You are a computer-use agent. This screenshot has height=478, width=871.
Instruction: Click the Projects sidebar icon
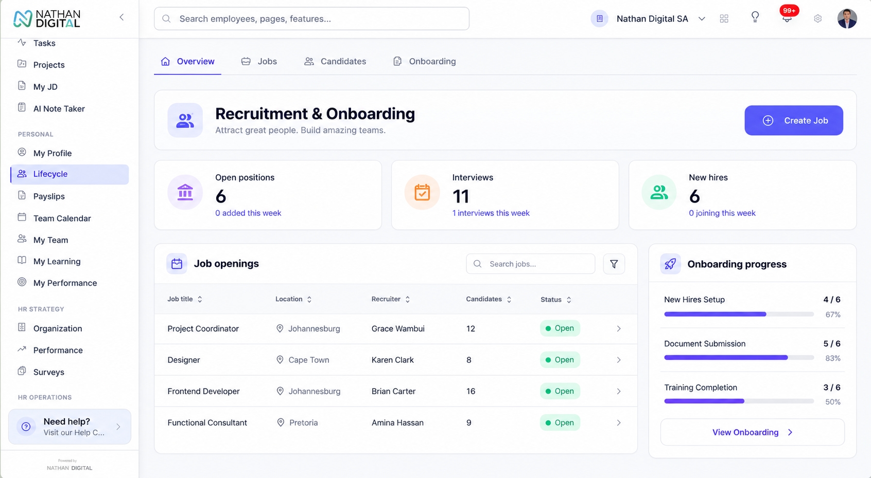point(22,64)
